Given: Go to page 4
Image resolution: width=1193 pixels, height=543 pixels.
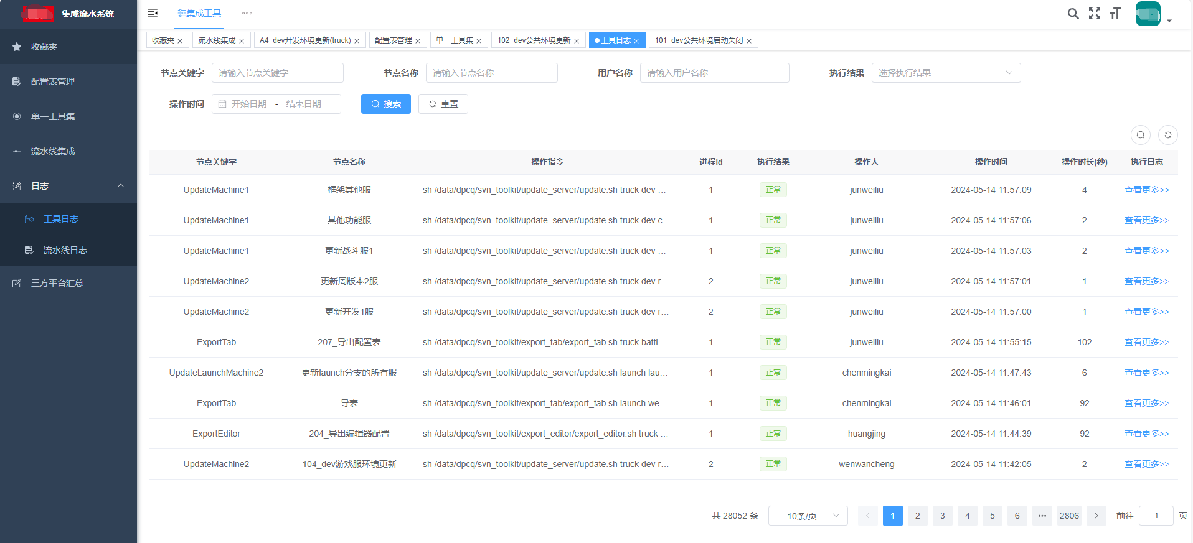Looking at the screenshot, I should click(x=967, y=516).
